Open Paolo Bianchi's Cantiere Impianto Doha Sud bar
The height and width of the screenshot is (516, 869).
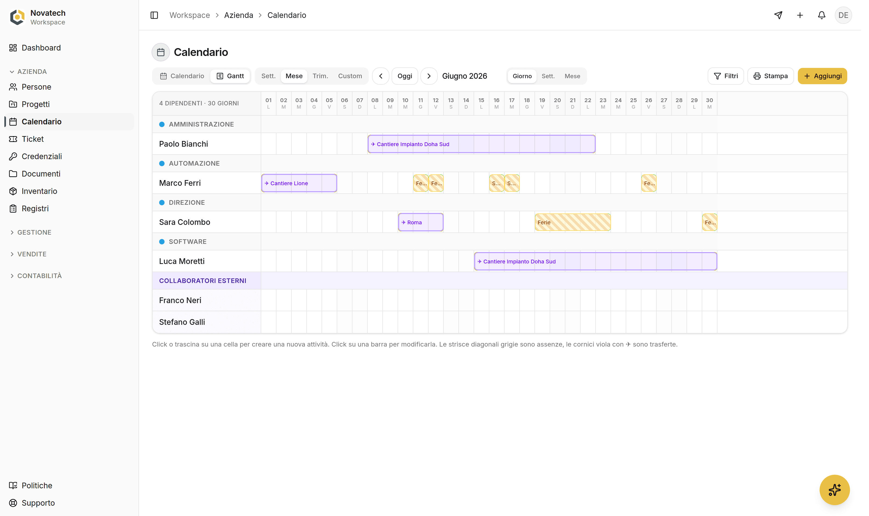pyautogui.click(x=481, y=144)
